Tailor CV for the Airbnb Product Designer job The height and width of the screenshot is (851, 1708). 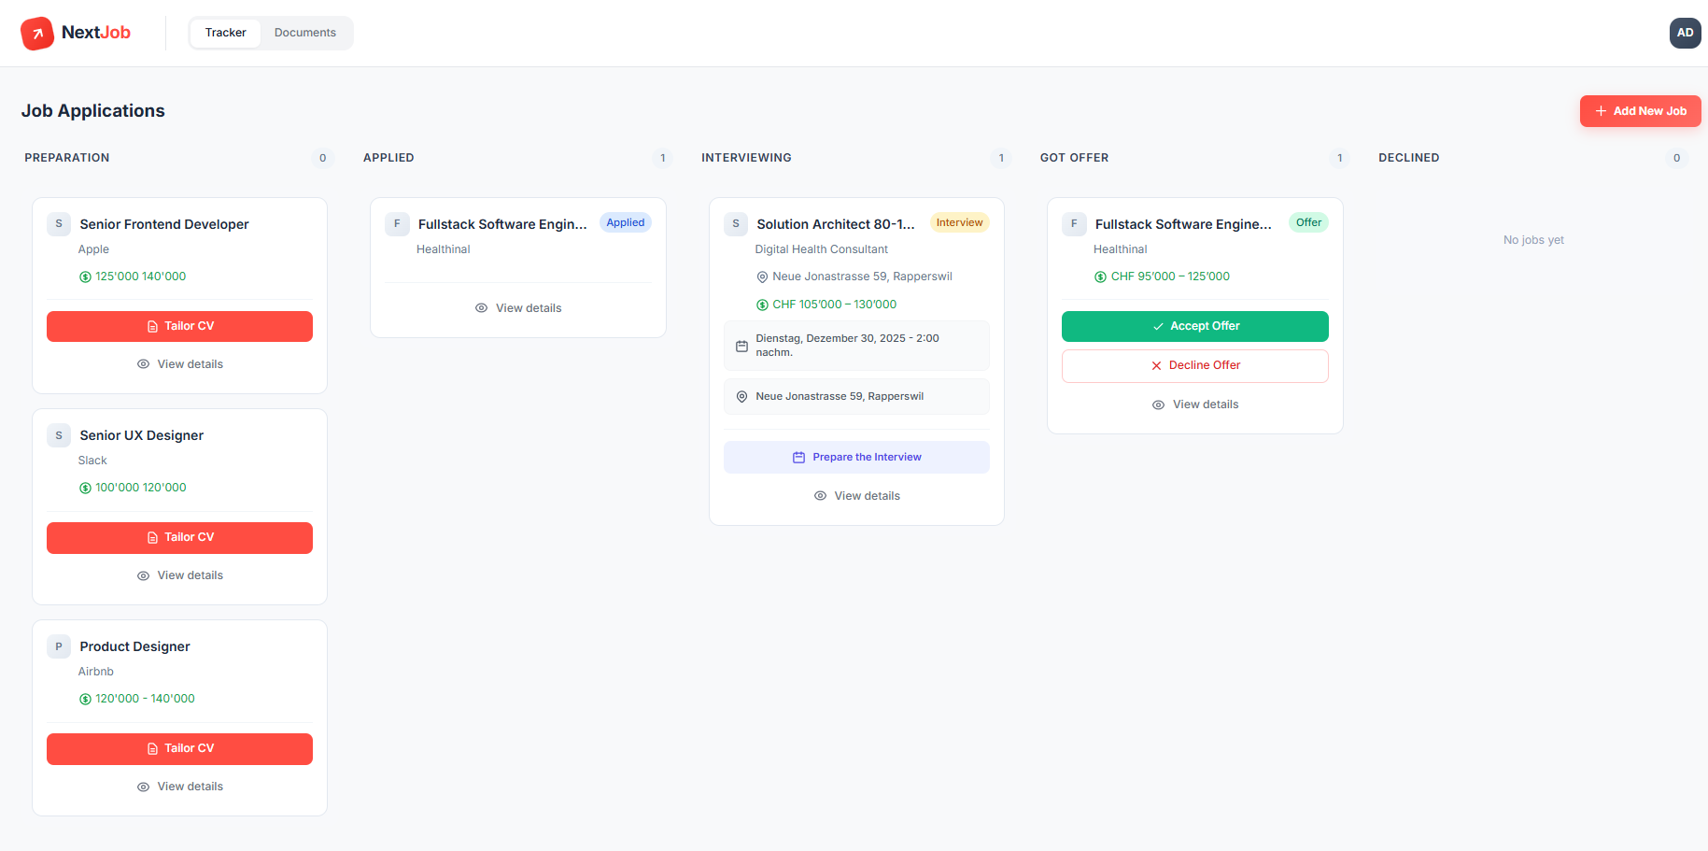(179, 748)
